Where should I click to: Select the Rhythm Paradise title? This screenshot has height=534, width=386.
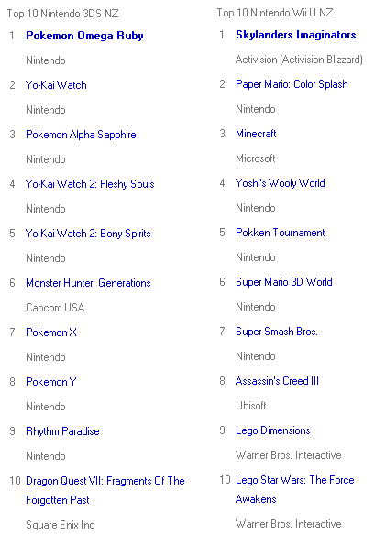[62, 431]
